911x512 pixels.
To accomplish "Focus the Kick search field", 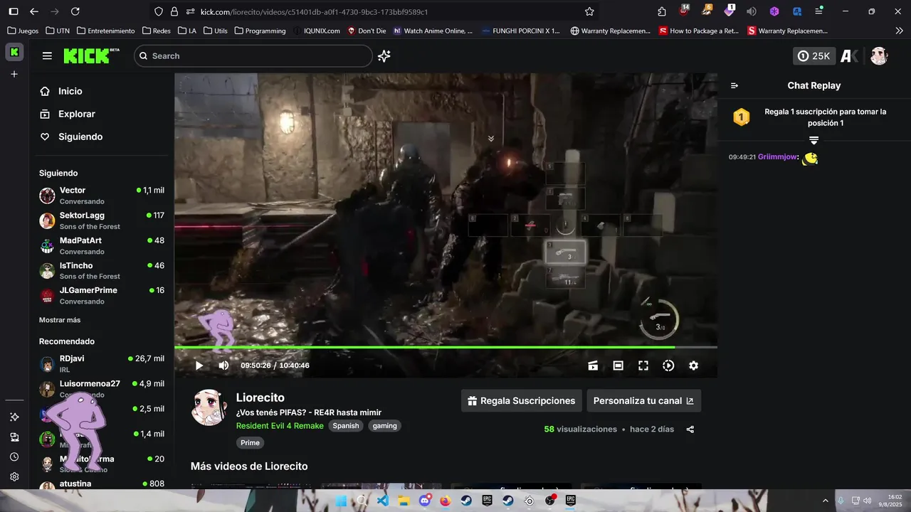I will click(253, 56).
